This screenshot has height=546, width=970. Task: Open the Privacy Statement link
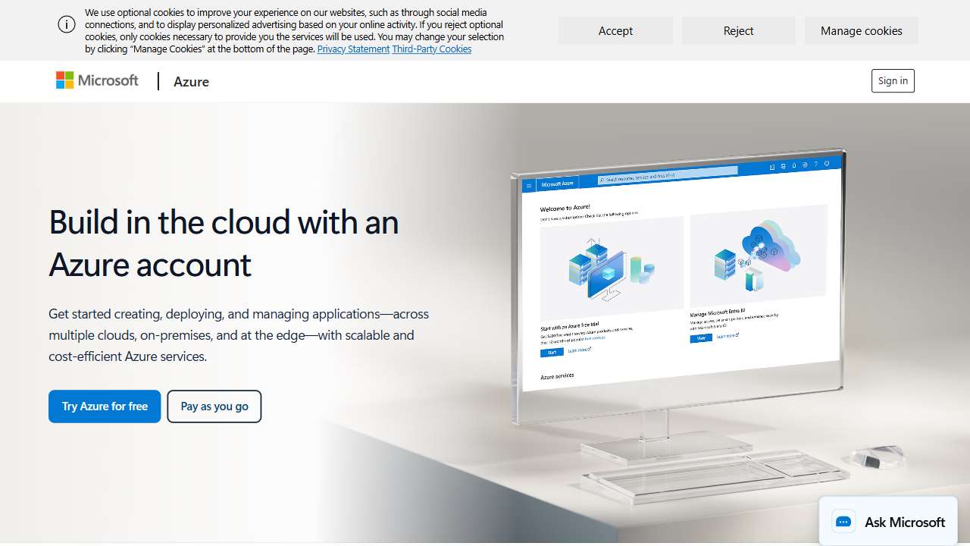(353, 49)
